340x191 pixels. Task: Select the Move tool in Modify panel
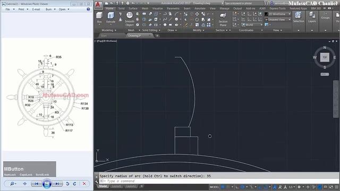pos(197,14)
